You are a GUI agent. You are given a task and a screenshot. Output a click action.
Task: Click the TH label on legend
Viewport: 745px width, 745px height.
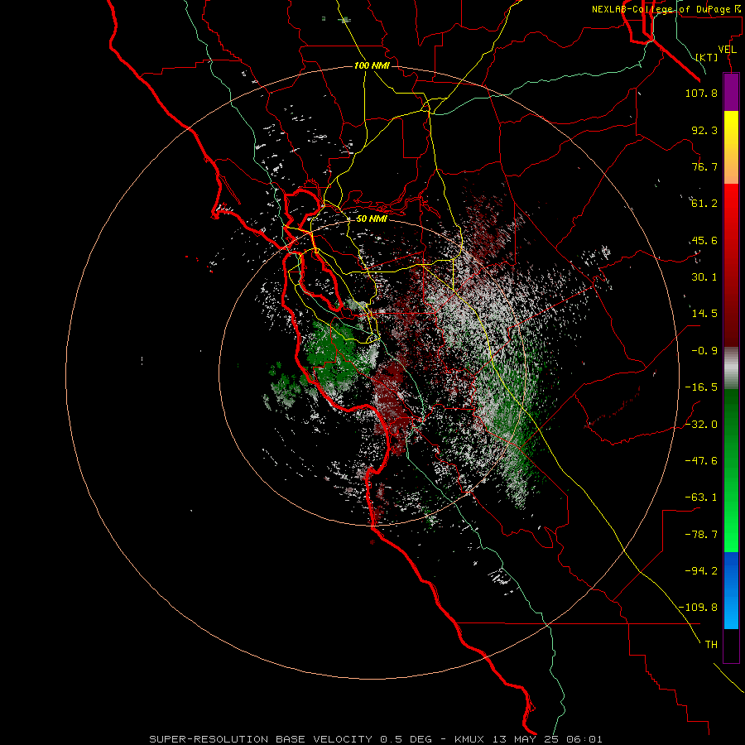pyautogui.click(x=711, y=645)
